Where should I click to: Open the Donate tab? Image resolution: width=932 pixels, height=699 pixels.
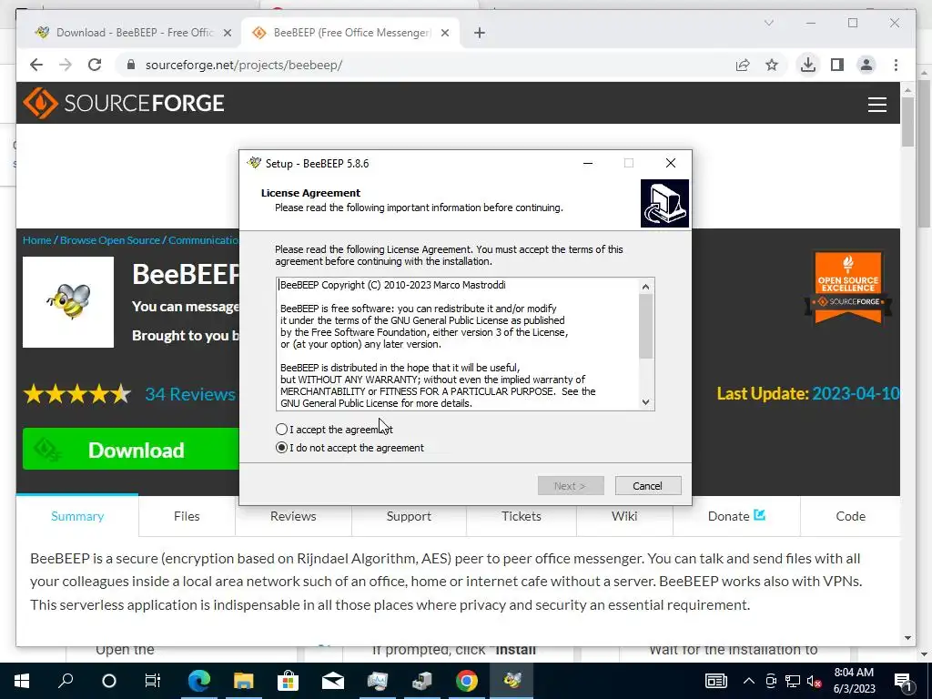pyautogui.click(x=736, y=516)
